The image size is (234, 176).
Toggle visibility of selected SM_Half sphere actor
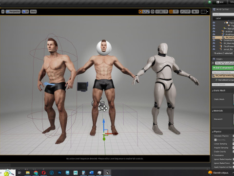click(x=214, y=37)
